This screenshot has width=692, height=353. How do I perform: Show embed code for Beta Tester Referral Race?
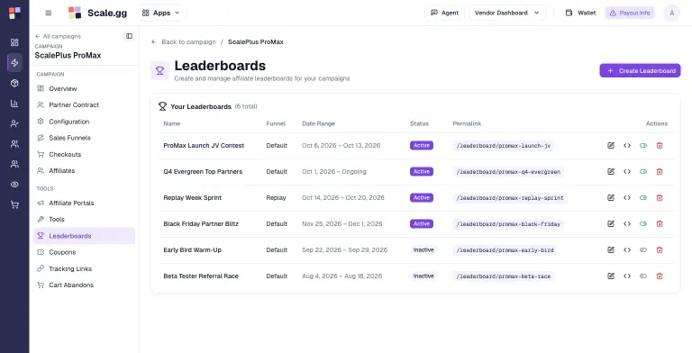[x=627, y=276]
